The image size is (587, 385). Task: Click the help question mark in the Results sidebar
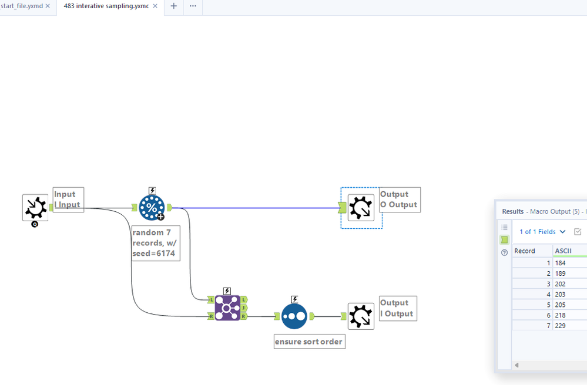(504, 252)
